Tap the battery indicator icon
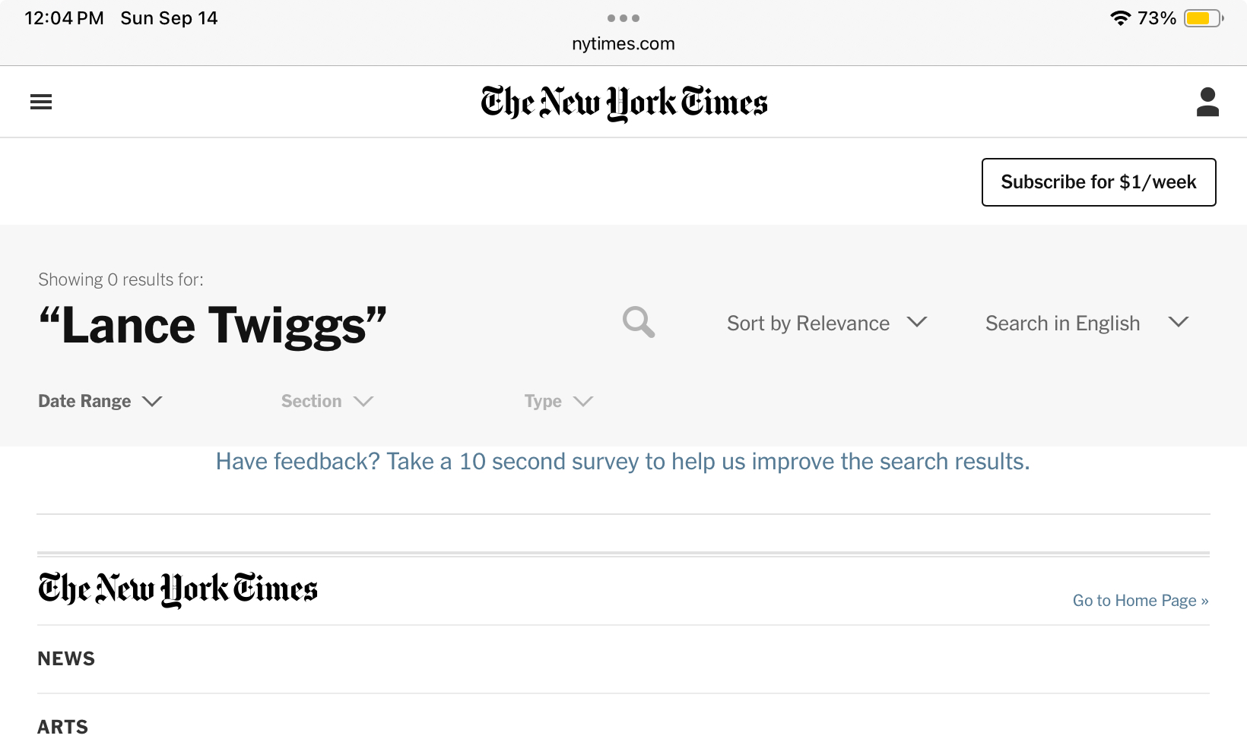1247x745 pixels. (1204, 18)
